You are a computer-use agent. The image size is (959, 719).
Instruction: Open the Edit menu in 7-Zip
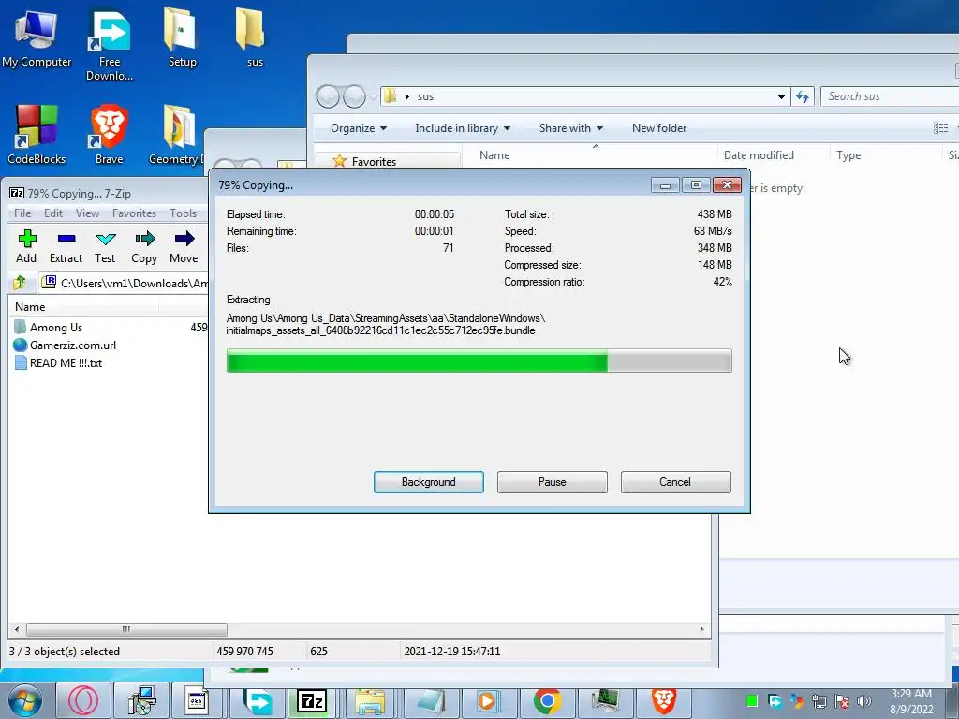(53, 213)
